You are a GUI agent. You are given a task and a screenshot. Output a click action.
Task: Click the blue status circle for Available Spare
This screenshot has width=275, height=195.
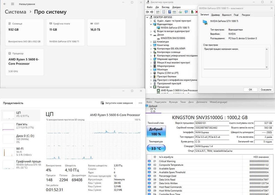[x=149, y=168]
